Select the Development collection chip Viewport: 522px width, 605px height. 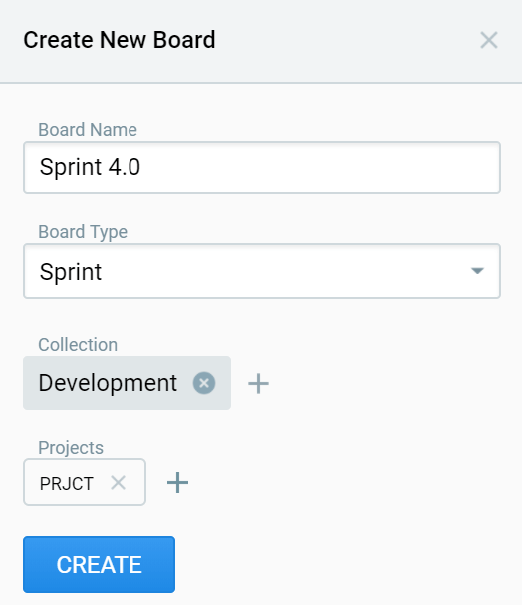coord(127,383)
